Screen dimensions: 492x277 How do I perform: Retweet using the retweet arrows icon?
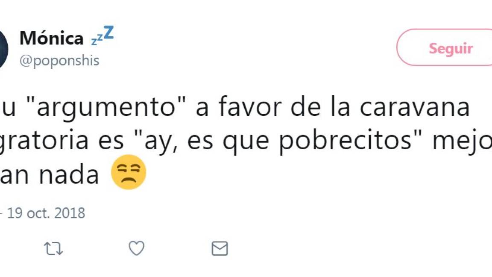coord(54,248)
